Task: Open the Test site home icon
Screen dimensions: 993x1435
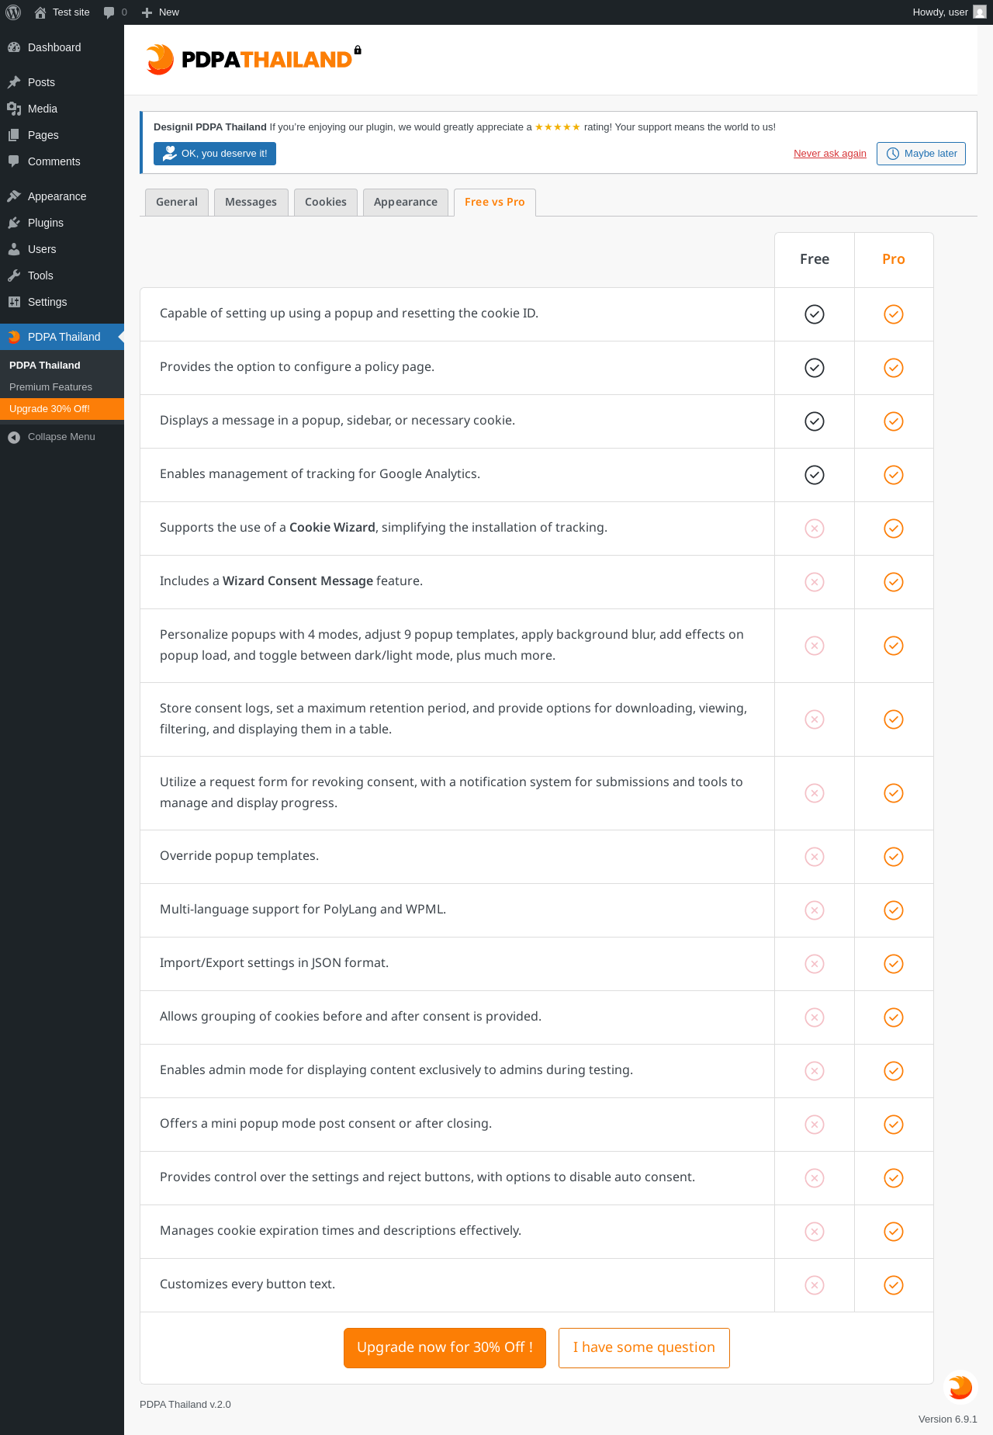Action: click(40, 12)
